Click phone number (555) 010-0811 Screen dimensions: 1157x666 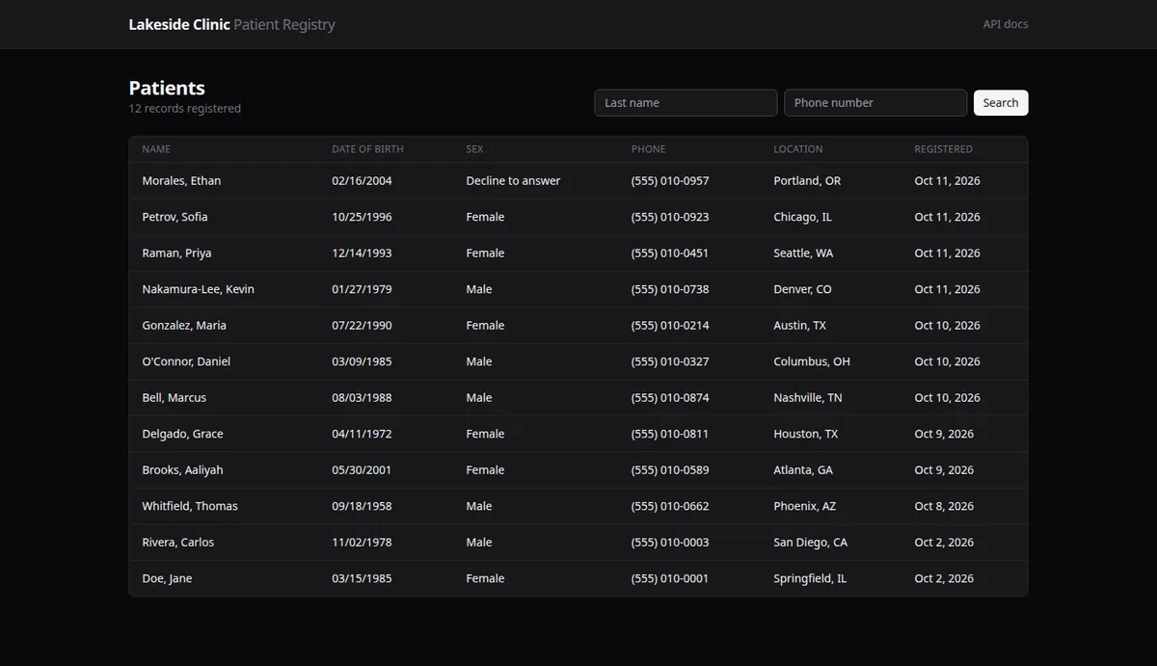point(670,434)
